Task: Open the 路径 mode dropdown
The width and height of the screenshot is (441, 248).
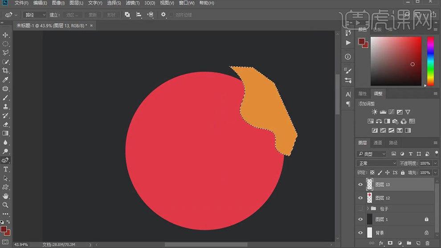Action: [x=35, y=15]
